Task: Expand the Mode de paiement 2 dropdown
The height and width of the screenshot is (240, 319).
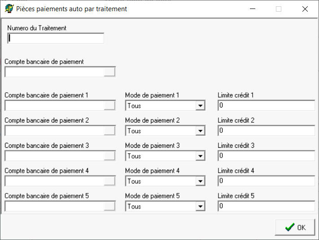Action: click(x=200, y=131)
